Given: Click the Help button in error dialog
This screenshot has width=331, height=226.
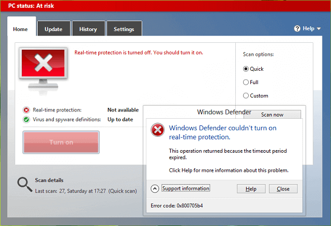Looking at the screenshot, I should [x=251, y=189].
